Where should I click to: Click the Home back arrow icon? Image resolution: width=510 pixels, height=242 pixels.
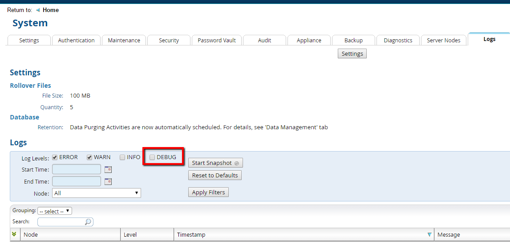[38, 10]
